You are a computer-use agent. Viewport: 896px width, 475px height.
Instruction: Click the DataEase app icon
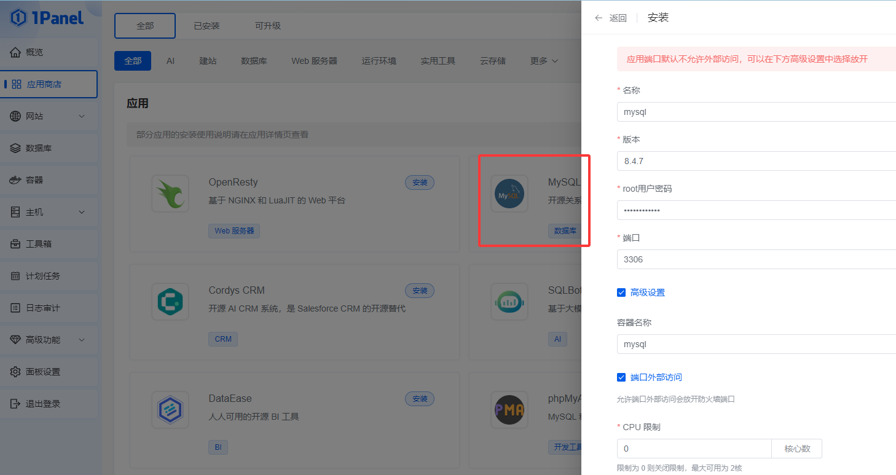click(170, 410)
